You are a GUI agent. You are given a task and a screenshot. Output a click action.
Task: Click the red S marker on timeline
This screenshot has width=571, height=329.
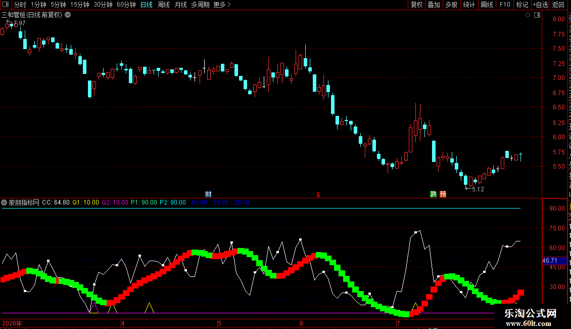[318, 195]
